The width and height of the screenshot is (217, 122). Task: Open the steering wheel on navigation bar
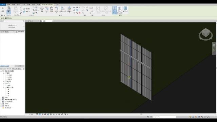coord(214,45)
